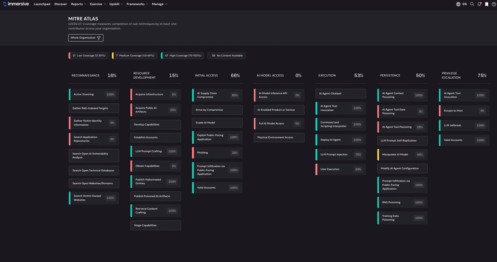Open the bookmarks icon
Viewport: 497px width, 262px height.
487,4
